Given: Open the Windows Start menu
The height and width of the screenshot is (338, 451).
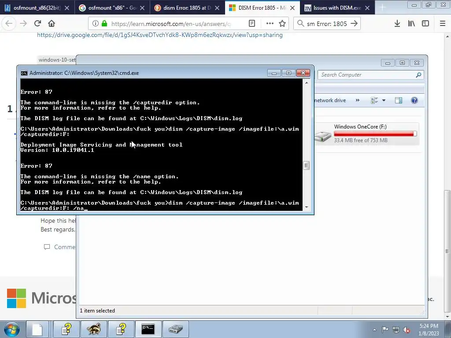Looking at the screenshot, I should [11, 329].
